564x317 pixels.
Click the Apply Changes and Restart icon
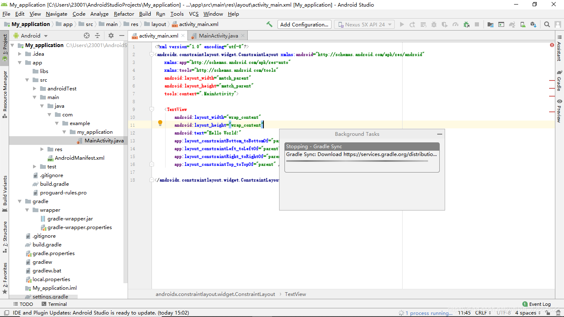tap(412, 24)
